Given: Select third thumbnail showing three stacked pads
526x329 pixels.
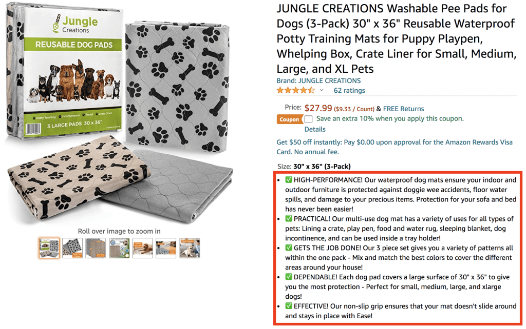Looking at the screenshot, I should pos(96,248).
